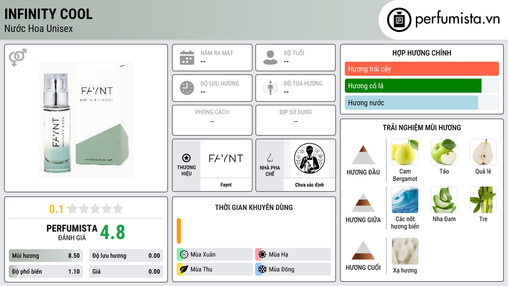This screenshot has width=508, height=286.
Task: Click the Mùa Xuân season label
Action: click(x=203, y=255)
